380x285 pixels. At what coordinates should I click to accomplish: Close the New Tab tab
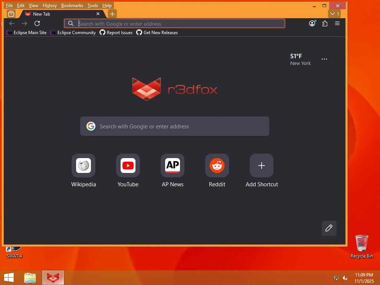pyautogui.click(x=98, y=14)
